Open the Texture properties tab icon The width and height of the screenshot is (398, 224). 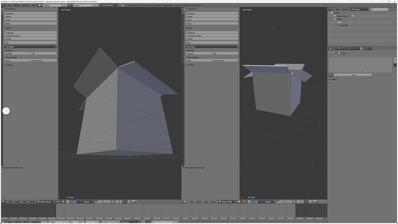(365, 48)
